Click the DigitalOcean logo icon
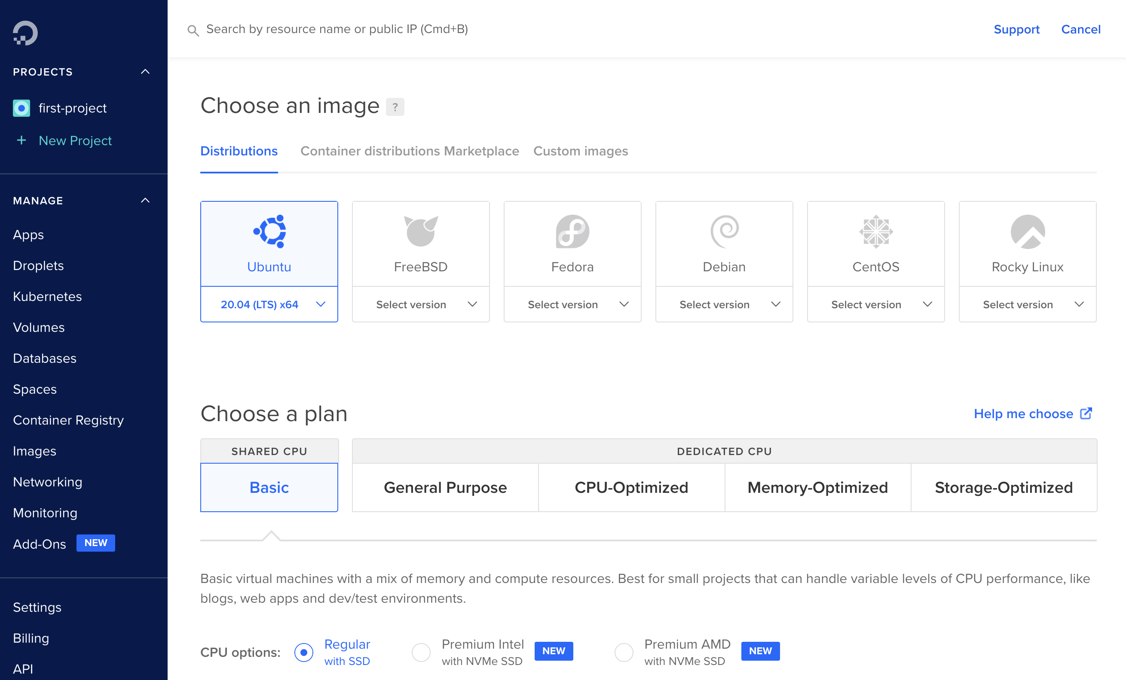 point(25,33)
